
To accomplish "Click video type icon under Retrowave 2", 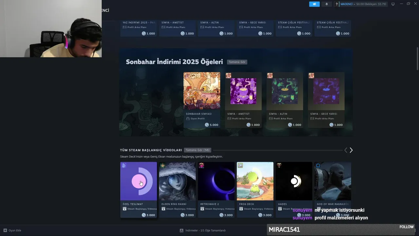I will (x=202, y=209).
